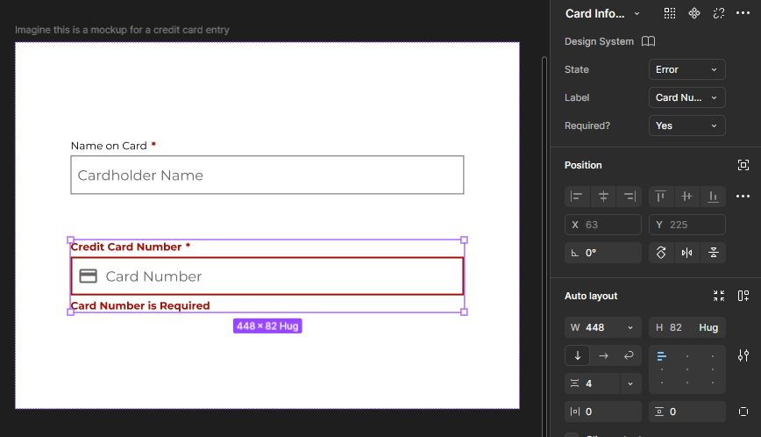The width and height of the screenshot is (761, 437).
Task: Click the detach instance icon
Action: [719, 13]
